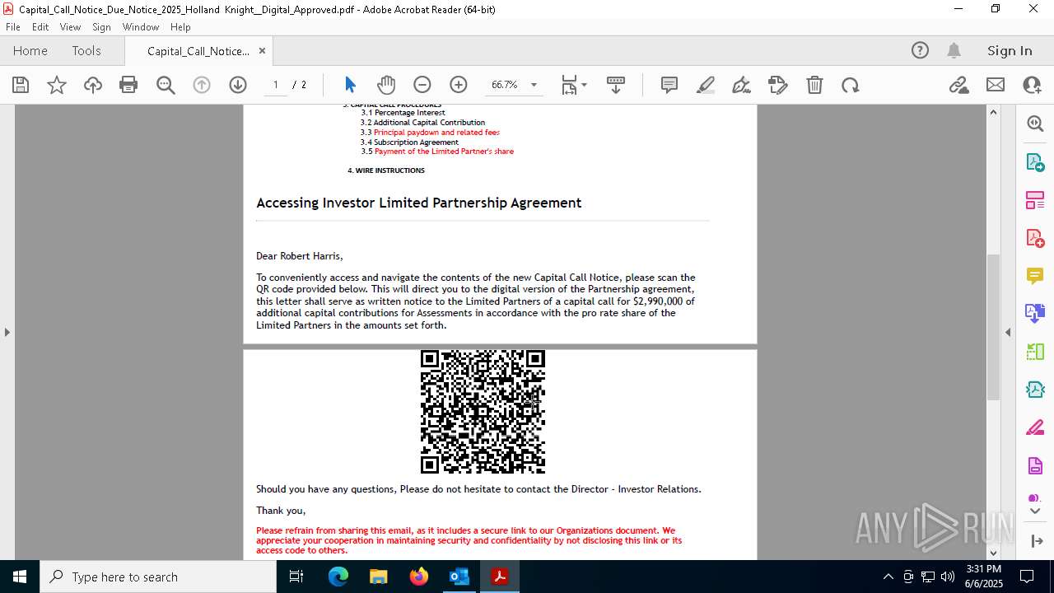
Task: Open the Comment tool in right pane
Action: coord(1035,276)
